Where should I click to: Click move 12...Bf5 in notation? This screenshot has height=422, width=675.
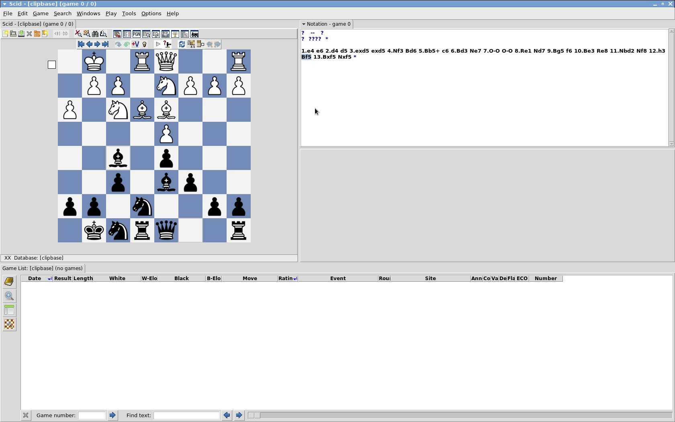click(x=306, y=57)
